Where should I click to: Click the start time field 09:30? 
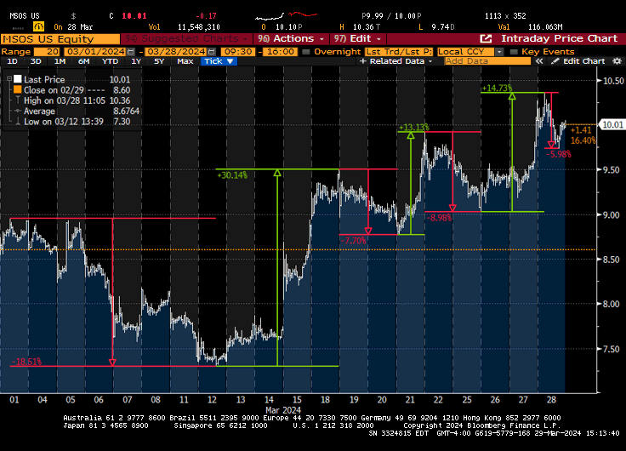237,52
